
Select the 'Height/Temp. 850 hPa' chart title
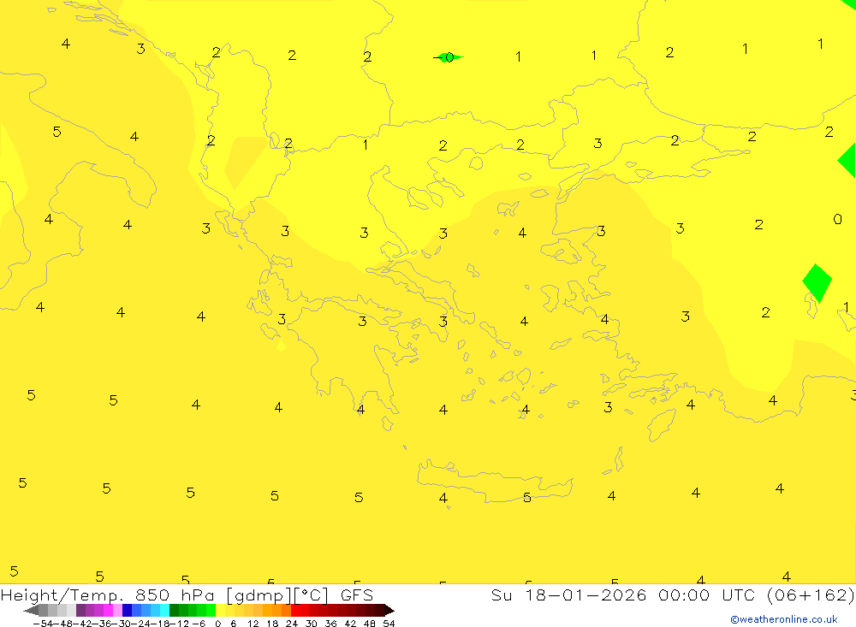pos(108,595)
